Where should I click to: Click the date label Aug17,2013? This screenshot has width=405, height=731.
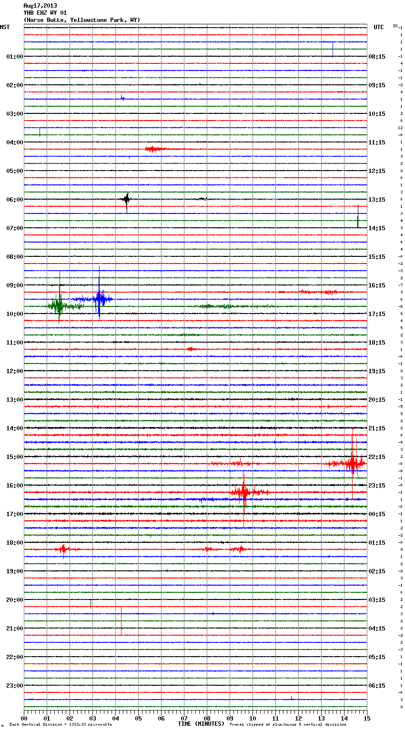tap(40, 6)
